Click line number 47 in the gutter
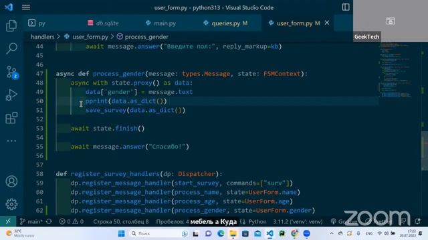The width and height of the screenshot is (428, 240). pos(39,74)
